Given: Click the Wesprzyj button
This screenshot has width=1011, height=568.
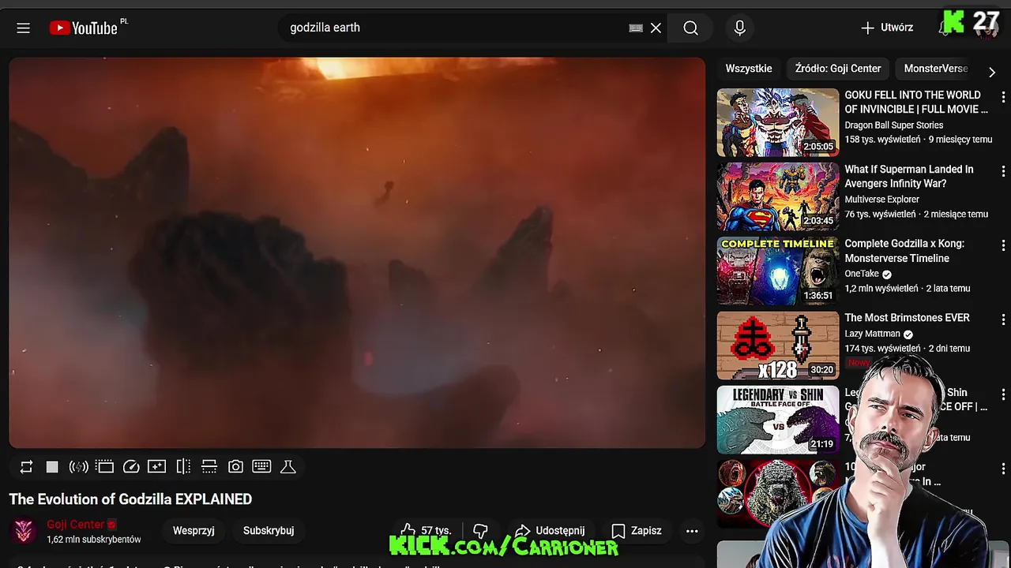Looking at the screenshot, I should coord(194,531).
